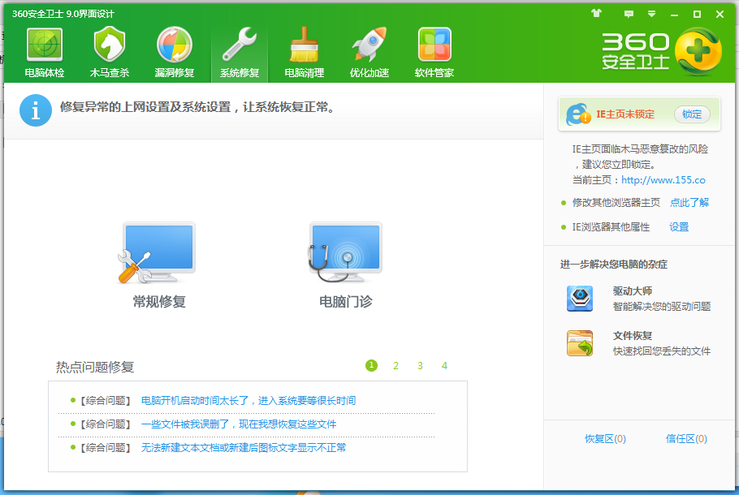Open 信任区(0) link
Viewport: 739px width, 495px height.
pyautogui.click(x=686, y=439)
